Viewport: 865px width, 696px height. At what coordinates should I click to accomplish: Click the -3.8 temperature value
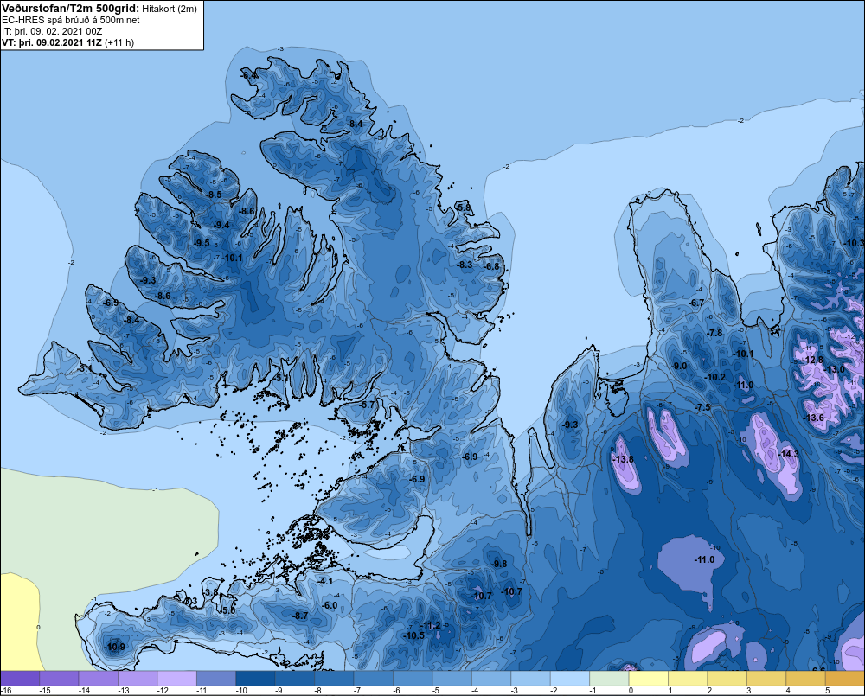tap(211, 592)
